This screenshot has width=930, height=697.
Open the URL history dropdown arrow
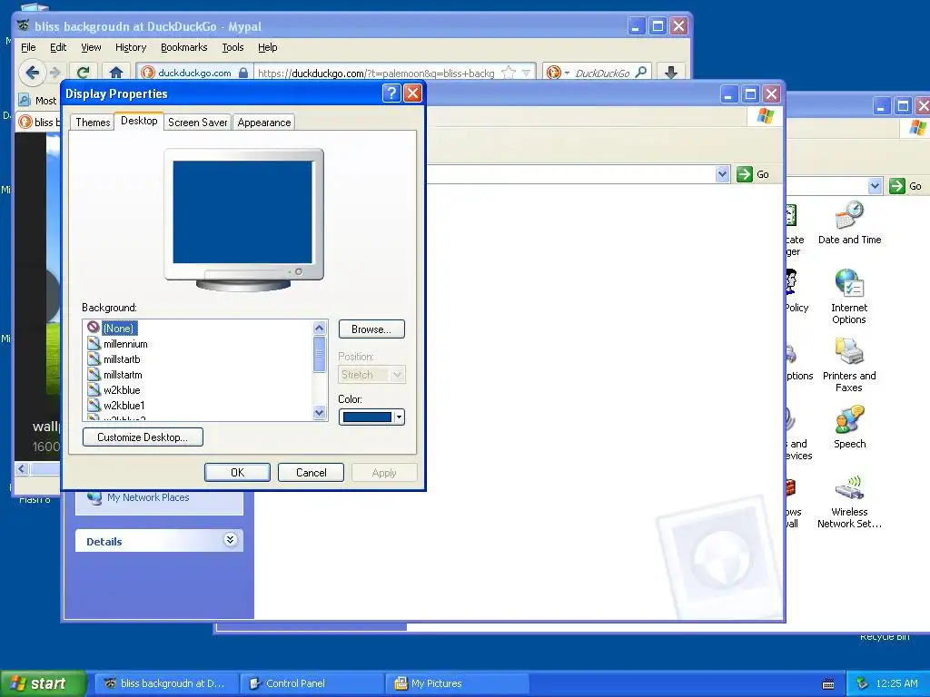pyautogui.click(x=526, y=74)
